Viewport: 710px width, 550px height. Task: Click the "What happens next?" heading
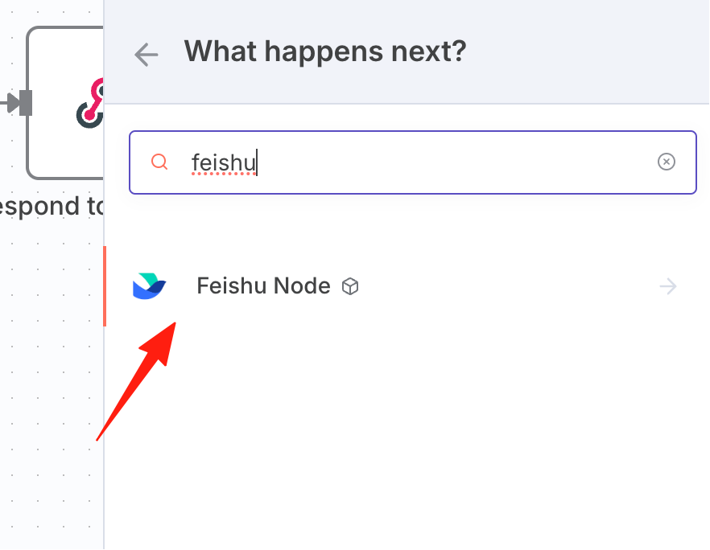coord(324,51)
